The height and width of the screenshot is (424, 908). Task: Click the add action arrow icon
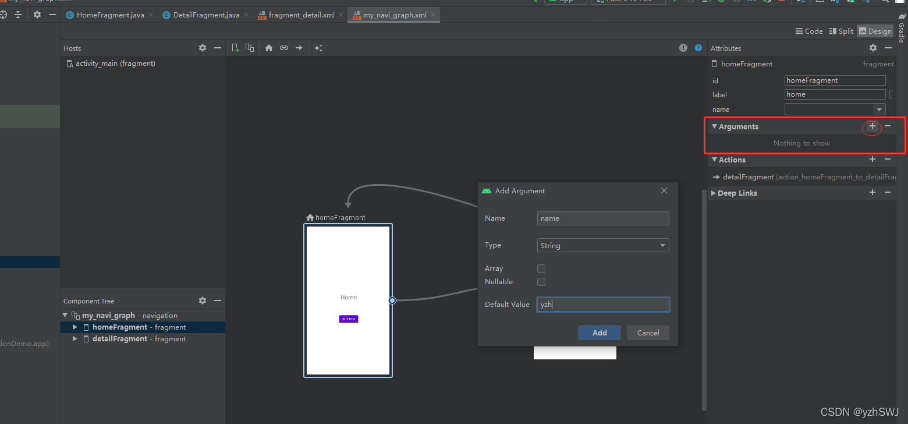(299, 48)
